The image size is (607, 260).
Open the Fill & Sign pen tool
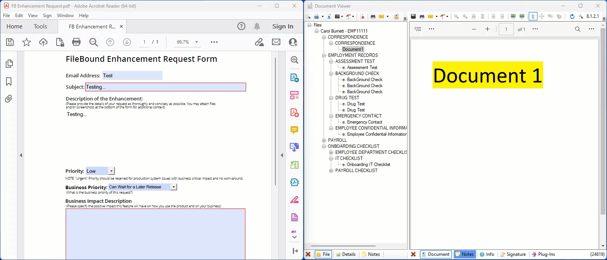pyautogui.click(x=294, y=200)
